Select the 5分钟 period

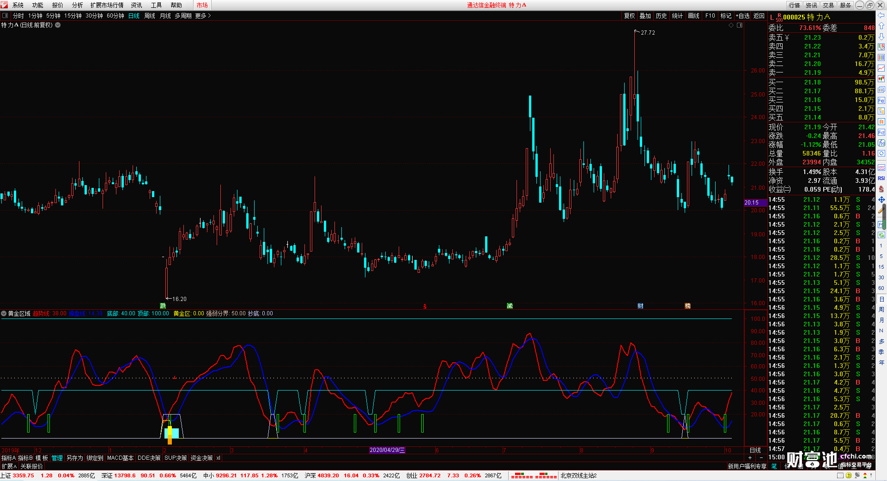pos(53,16)
